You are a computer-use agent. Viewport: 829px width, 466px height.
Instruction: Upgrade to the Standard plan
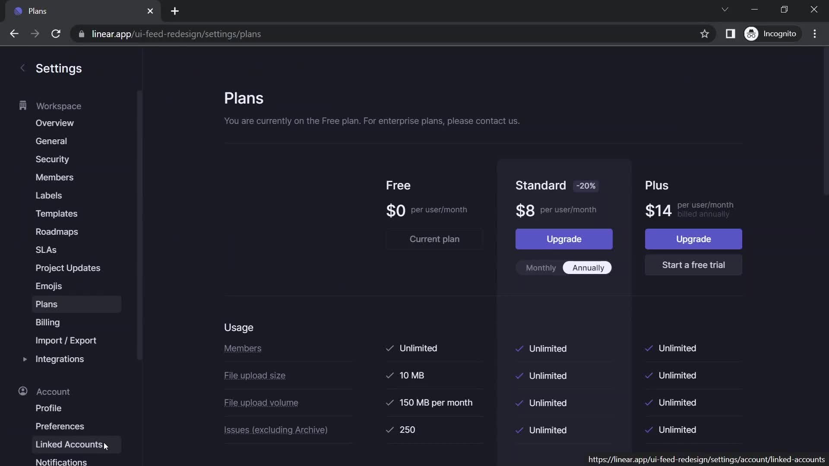pyautogui.click(x=563, y=239)
